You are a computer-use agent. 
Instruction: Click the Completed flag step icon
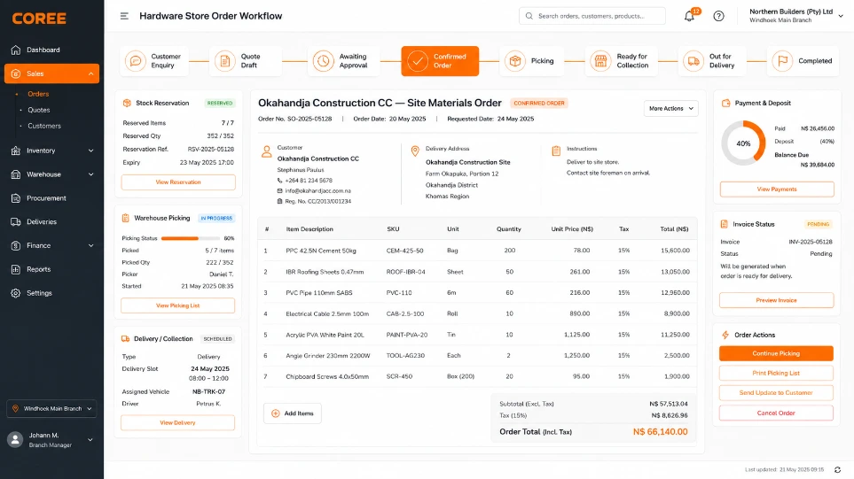782,61
